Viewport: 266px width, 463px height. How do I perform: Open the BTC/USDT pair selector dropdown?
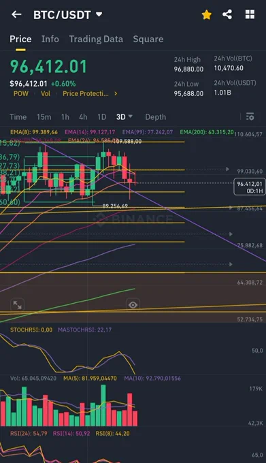tap(67, 14)
